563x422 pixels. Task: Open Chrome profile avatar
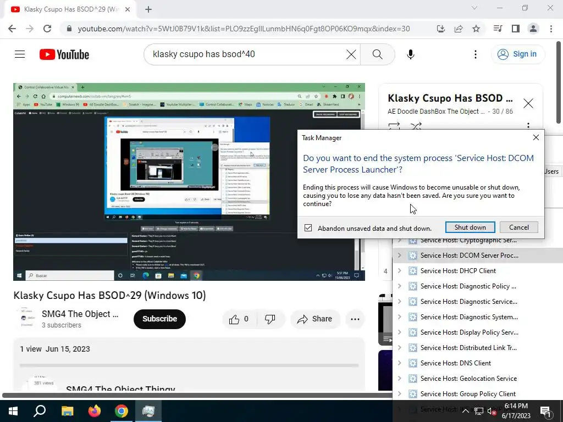[533, 29]
